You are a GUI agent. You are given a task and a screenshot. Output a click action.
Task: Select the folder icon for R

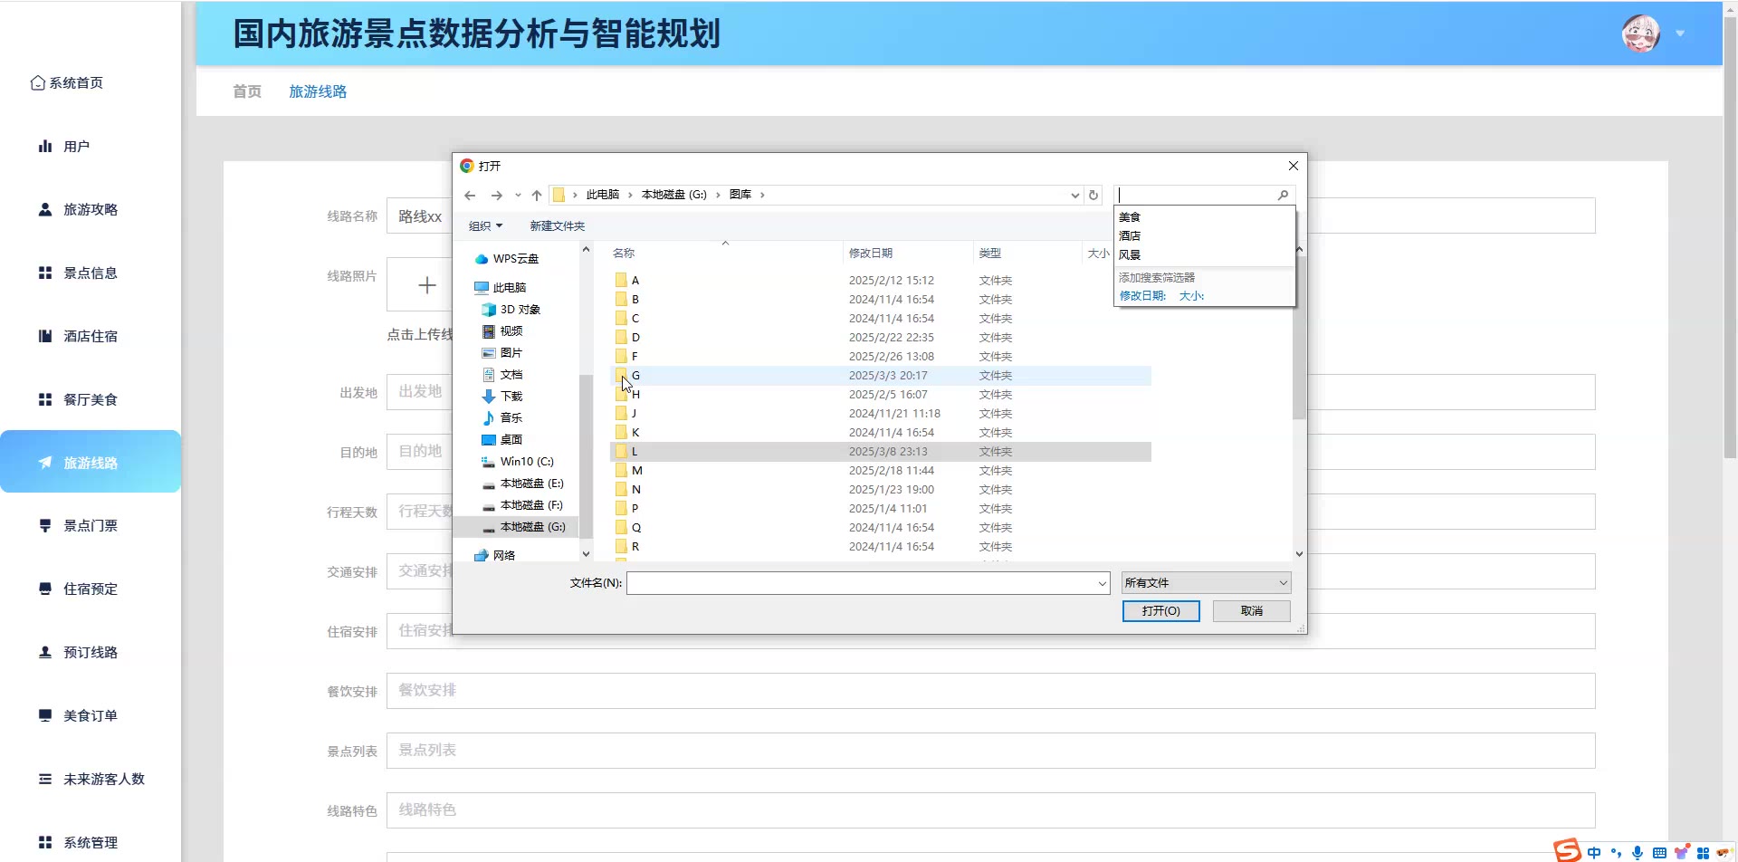click(x=621, y=547)
